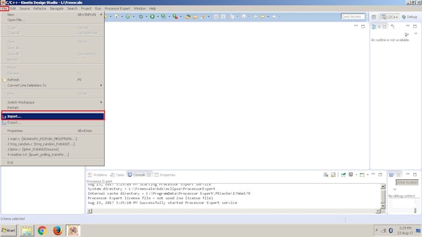The image size is (422, 237).
Task: Click the Scroll Lock console icon
Action: pyautogui.click(x=333, y=175)
